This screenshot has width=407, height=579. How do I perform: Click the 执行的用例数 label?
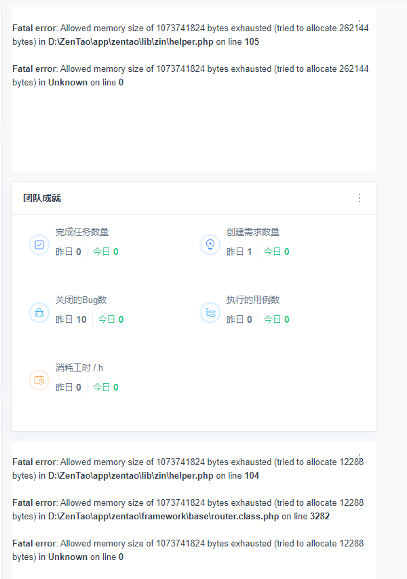(x=253, y=300)
